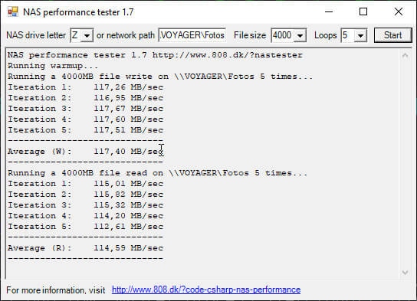Click the Average (W) result line

tap(85, 152)
